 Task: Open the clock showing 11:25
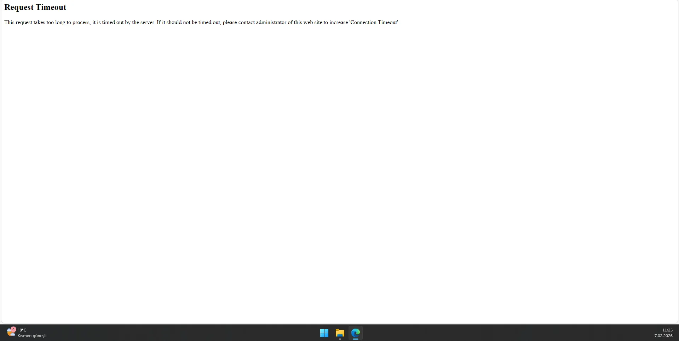tap(667, 330)
